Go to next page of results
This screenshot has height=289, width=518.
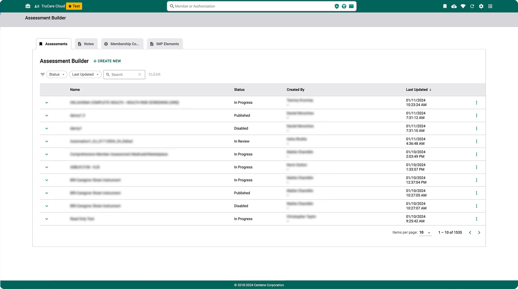479,233
